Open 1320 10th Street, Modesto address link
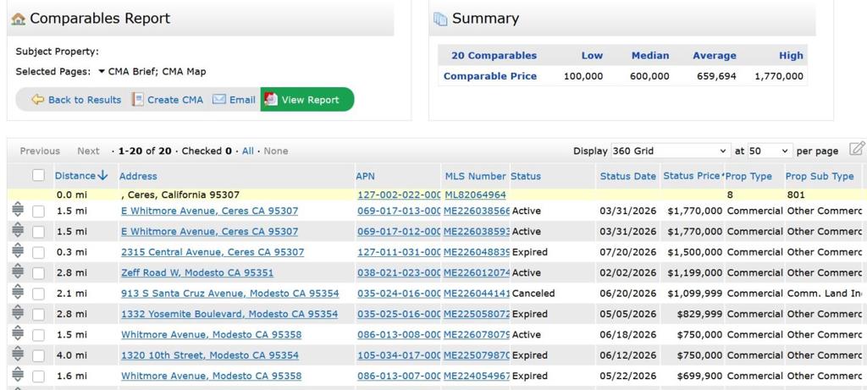This screenshot has width=867, height=390. point(210,355)
